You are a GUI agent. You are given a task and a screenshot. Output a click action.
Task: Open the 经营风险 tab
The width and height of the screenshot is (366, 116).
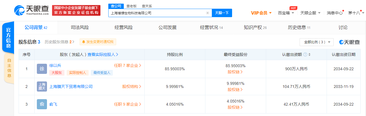click(x=124, y=28)
